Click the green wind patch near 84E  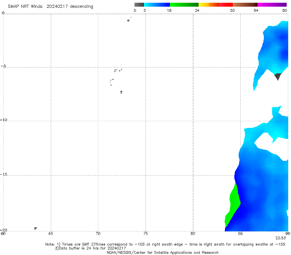(x=234, y=204)
